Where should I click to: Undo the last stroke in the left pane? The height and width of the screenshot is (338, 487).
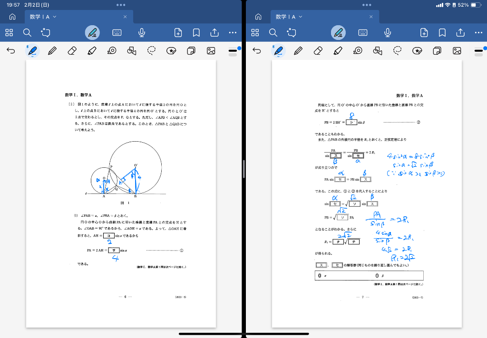tap(11, 50)
